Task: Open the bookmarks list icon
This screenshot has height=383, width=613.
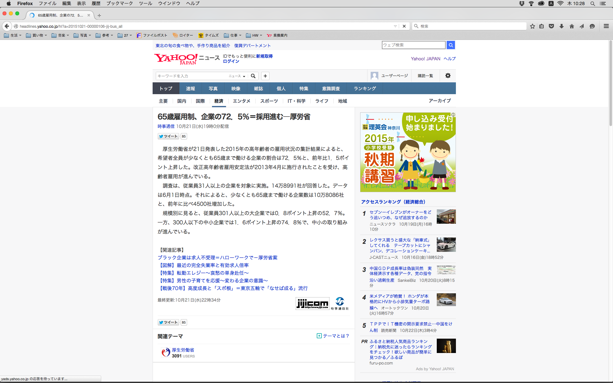Action: [541, 26]
